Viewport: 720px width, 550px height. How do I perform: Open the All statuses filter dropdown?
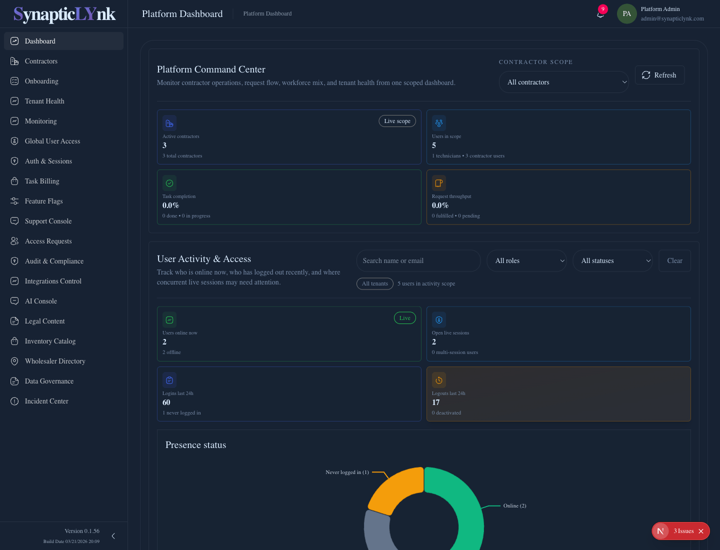click(x=612, y=260)
